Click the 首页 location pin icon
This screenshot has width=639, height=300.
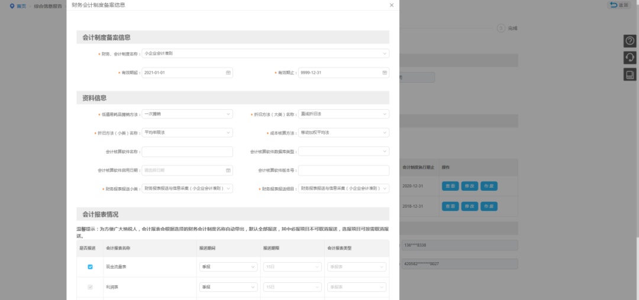pyautogui.click(x=12, y=5)
